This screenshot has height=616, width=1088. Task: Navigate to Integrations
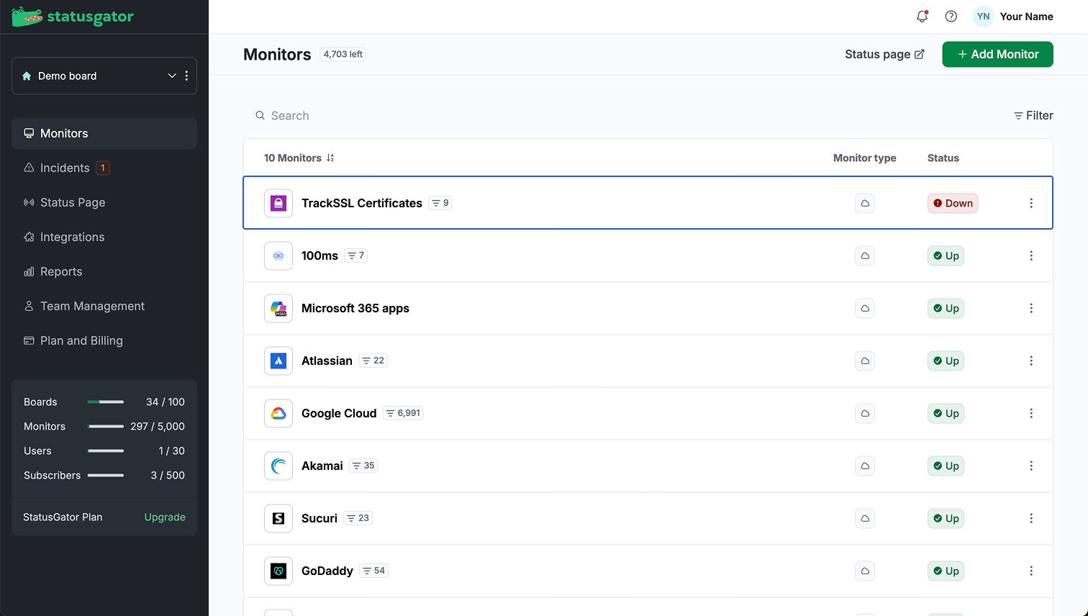click(x=104, y=237)
